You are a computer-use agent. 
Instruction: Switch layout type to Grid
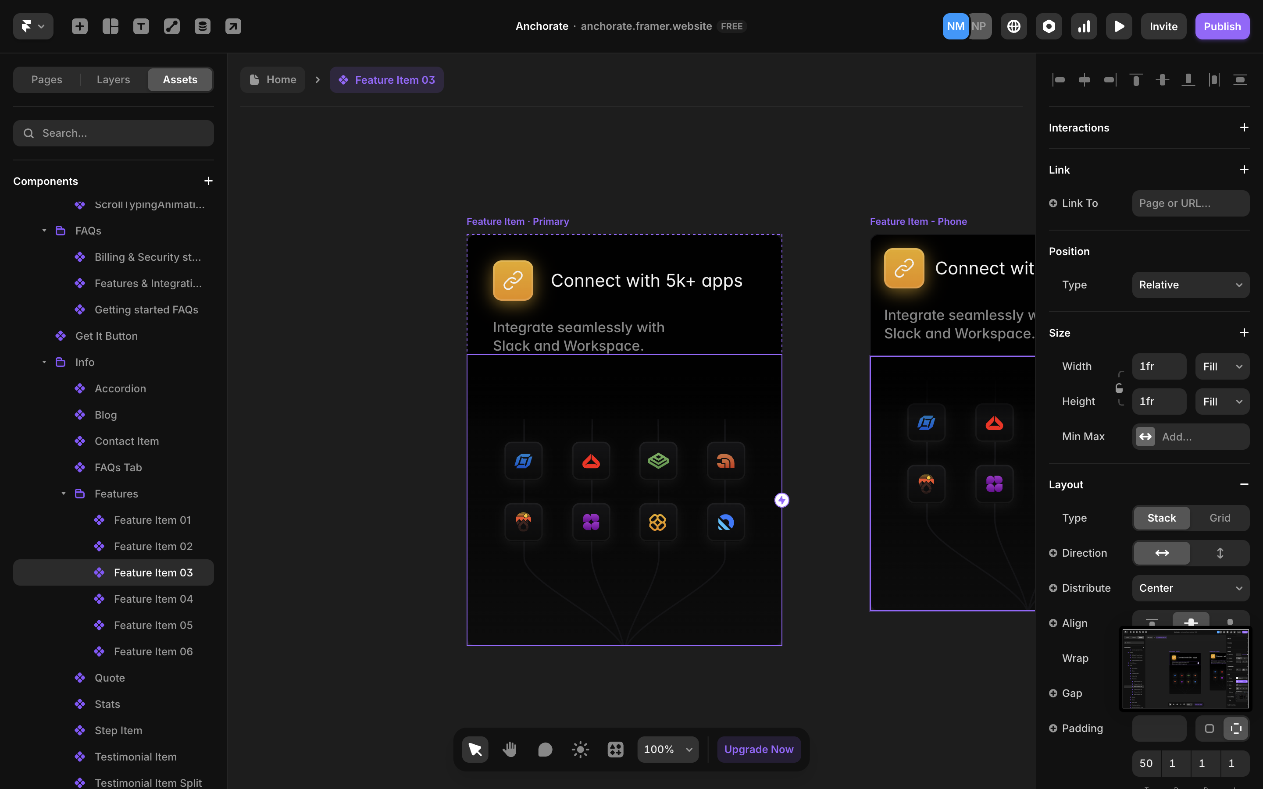pos(1220,518)
